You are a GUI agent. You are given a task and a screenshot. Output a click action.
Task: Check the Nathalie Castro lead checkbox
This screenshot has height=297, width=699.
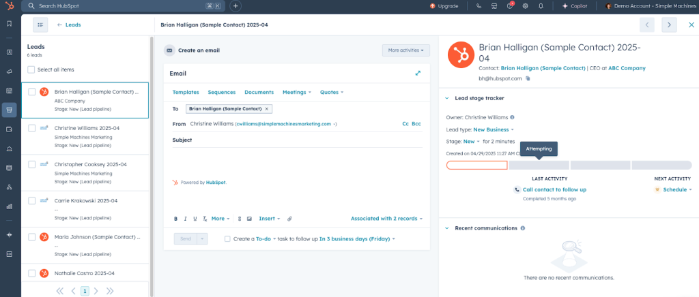[31, 273]
